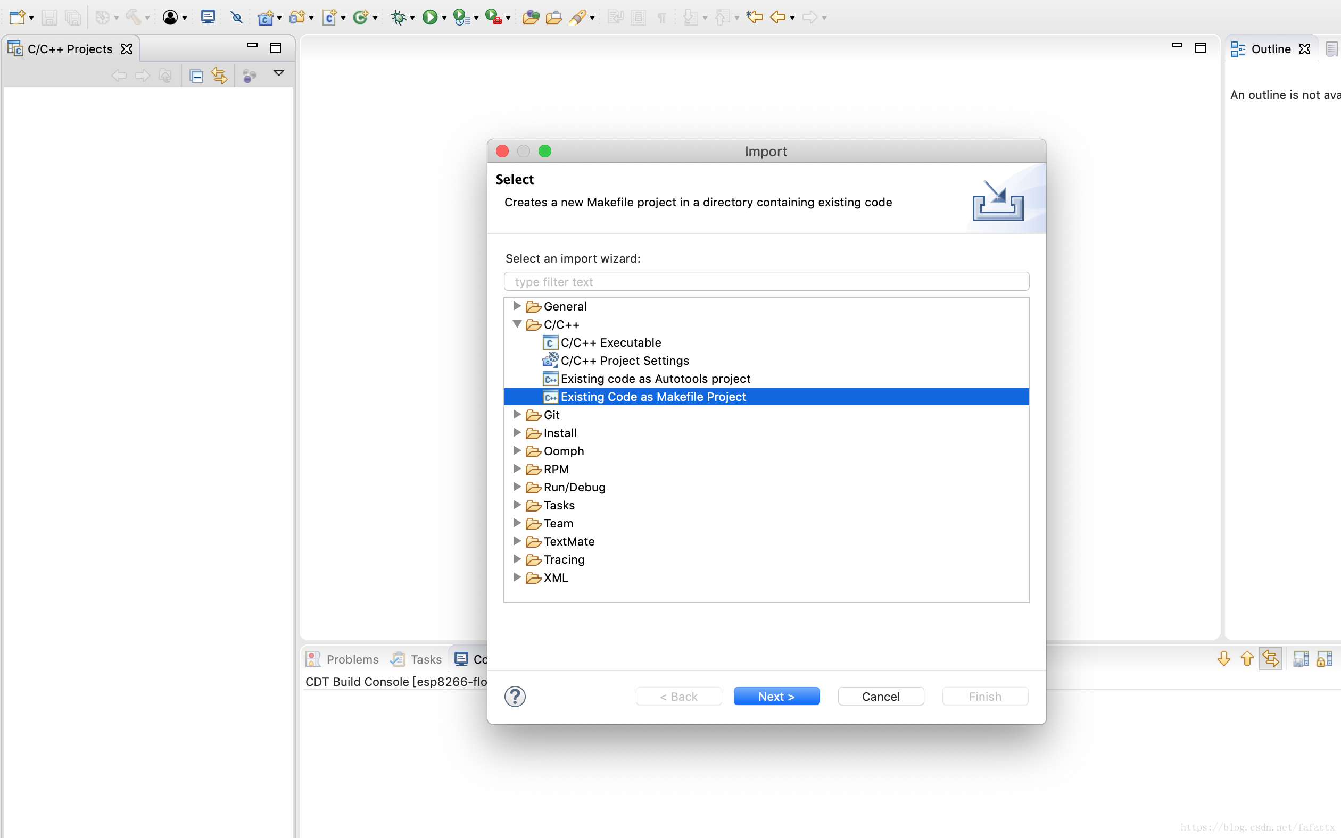The height and width of the screenshot is (838, 1341).
Task: Click the green Run button icon
Action: click(x=429, y=17)
